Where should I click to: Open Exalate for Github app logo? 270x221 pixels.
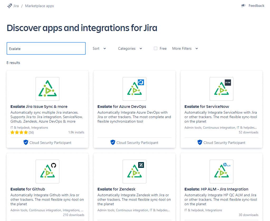(x=47, y=172)
